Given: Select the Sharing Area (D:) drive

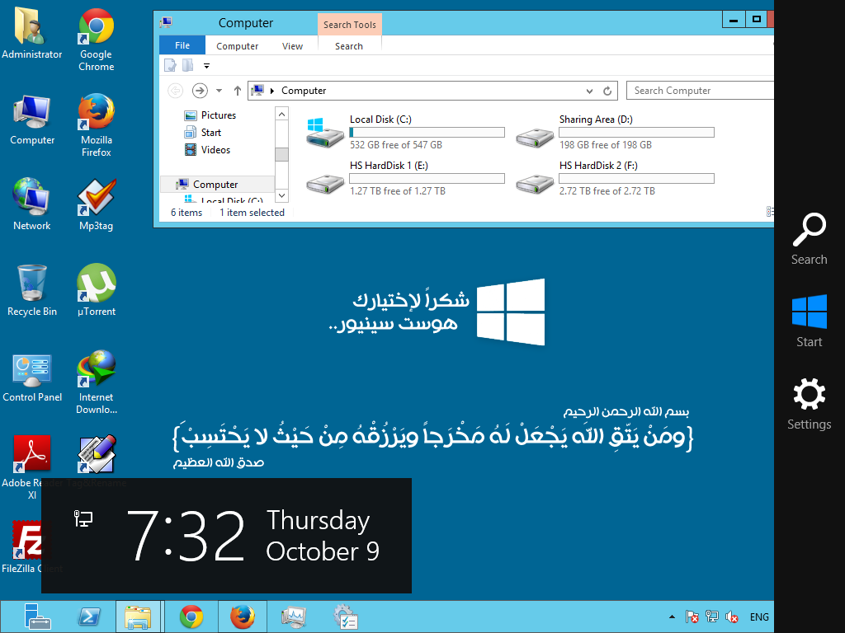Looking at the screenshot, I should pyautogui.click(x=615, y=132).
